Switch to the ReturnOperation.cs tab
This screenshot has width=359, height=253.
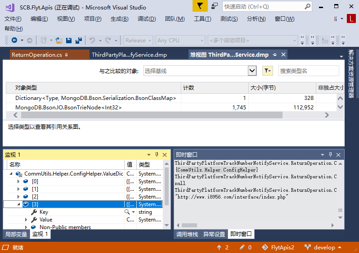point(49,55)
